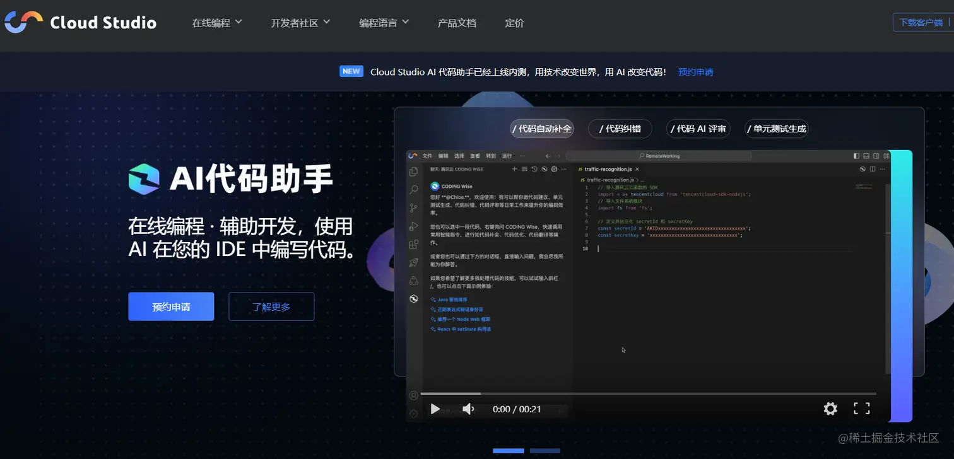
Task: Enter fullscreen video mode
Action: (x=862, y=409)
